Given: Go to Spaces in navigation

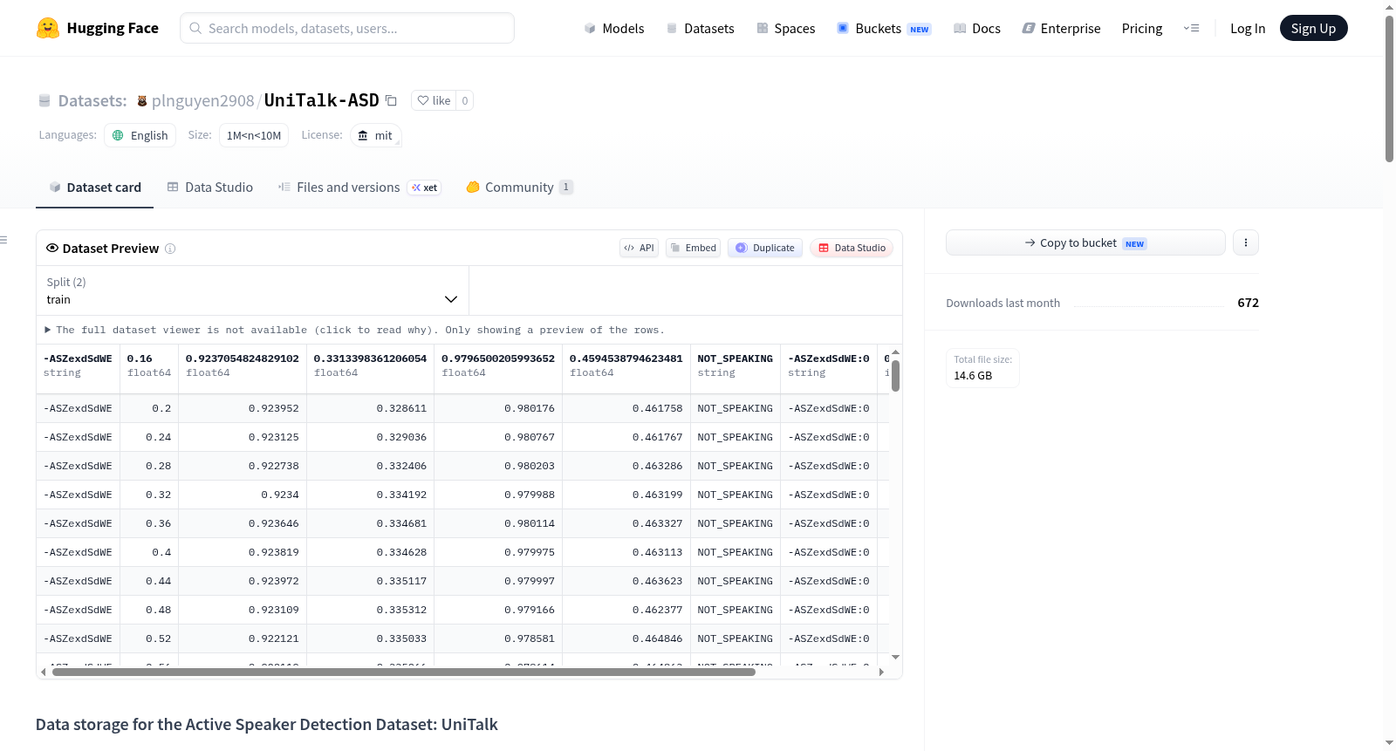Looking at the screenshot, I should [785, 28].
